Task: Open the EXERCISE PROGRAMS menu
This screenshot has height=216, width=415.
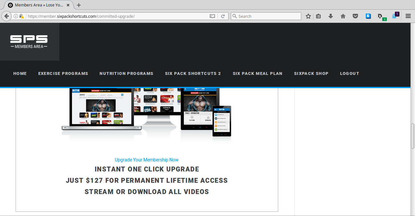Action: click(63, 74)
